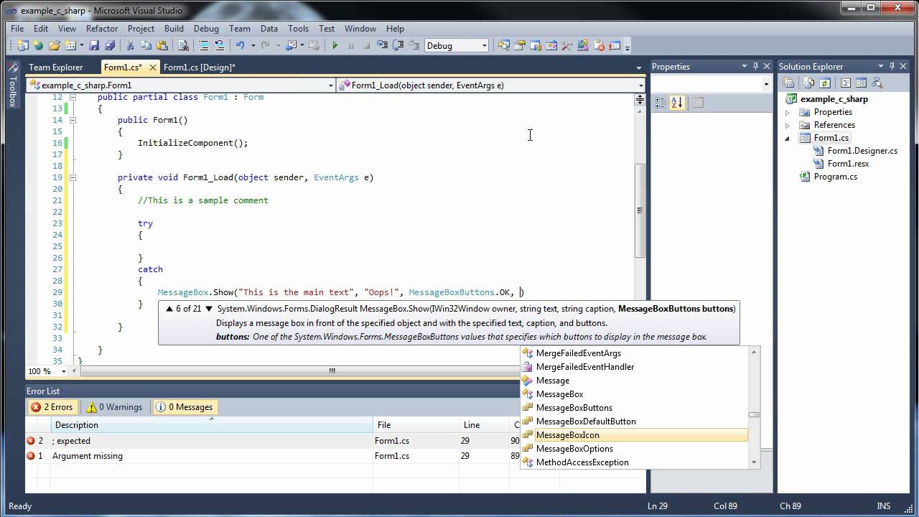The width and height of the screenshot is (919, 517).
Task: Pin the Solution Explorer panel with auto-hide pushpin
Action: pyautogui.click(x=892, y=66)
